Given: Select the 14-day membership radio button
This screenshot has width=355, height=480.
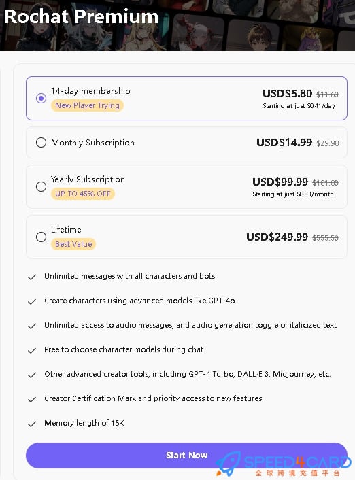Looking at the screenshot, I should pyautogui.click(x=41, y=99).
